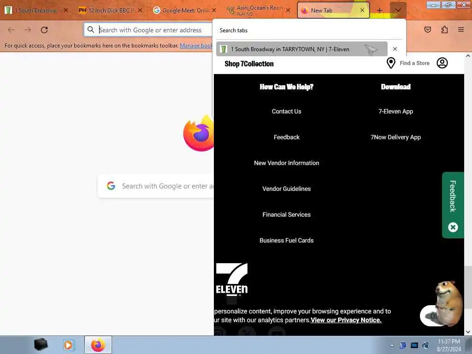Open the Extensions puzzle icon

pyautogui.click(x=444, y=29)
